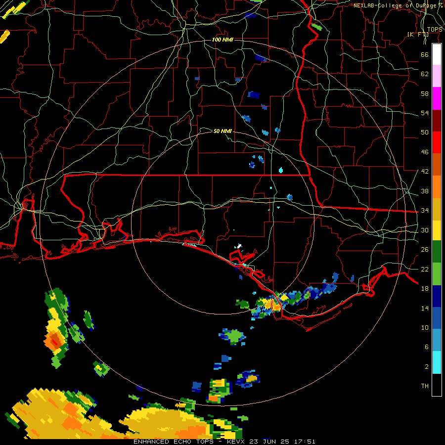Select the white swatch in the color scale
The height and width of the screenshot is (445, 445).
coord(437,54)
